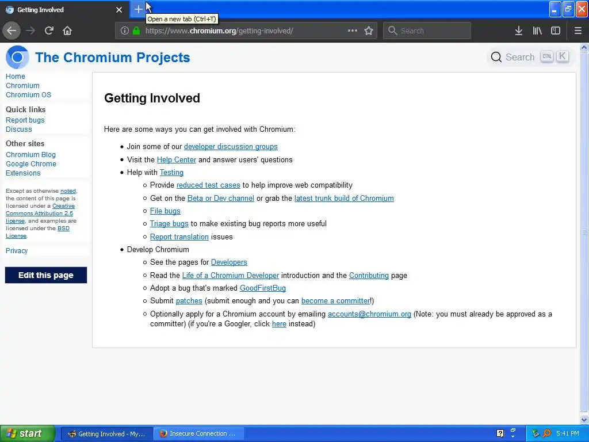The image size is (589, 442).
Task: Open the Privacy link
Action: point(17,251)
